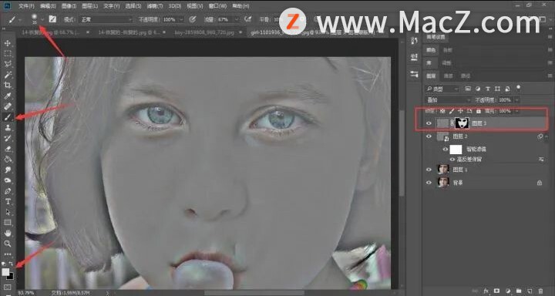Select the Healing Brush tool
Image resolution: width=555 pixels, height=296 pixels.
tap(8, 106)
